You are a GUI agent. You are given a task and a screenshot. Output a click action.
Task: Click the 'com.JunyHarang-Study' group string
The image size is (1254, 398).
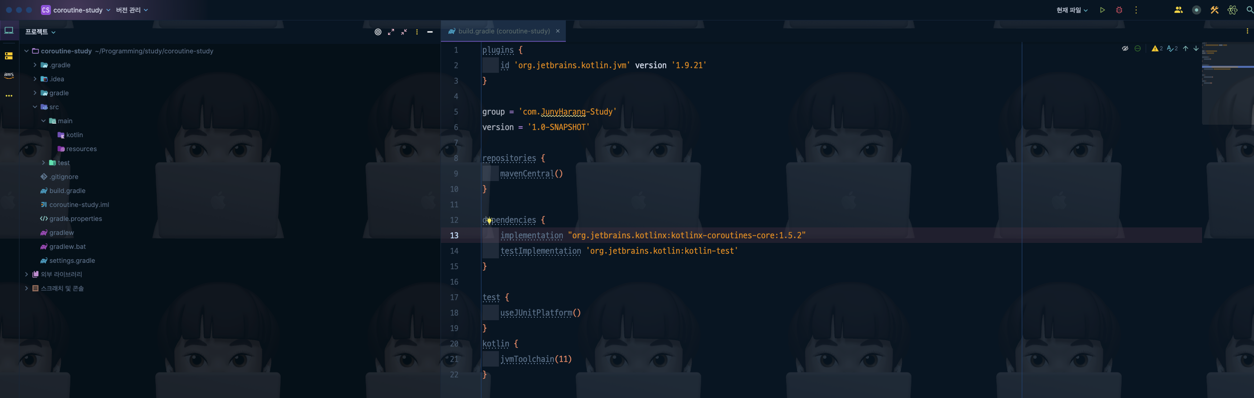568,112
